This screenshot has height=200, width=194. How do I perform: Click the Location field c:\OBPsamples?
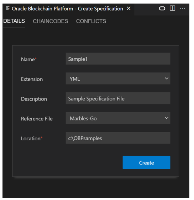tap(118, 138)
